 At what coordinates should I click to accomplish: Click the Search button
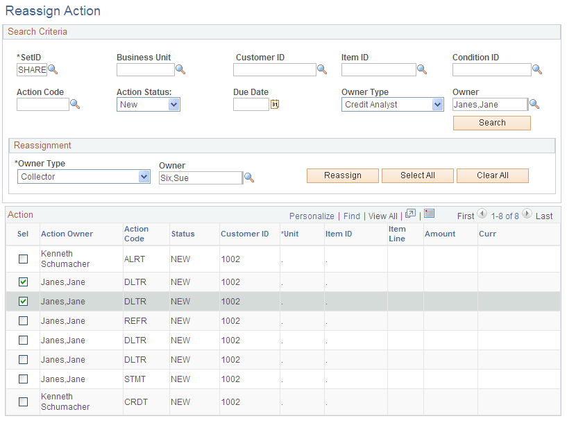tap(491, 123)
